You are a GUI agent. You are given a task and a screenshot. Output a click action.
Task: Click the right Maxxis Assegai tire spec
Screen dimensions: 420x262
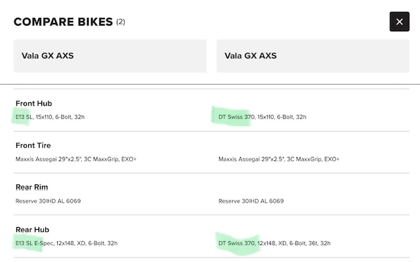(x=279, y=159)
